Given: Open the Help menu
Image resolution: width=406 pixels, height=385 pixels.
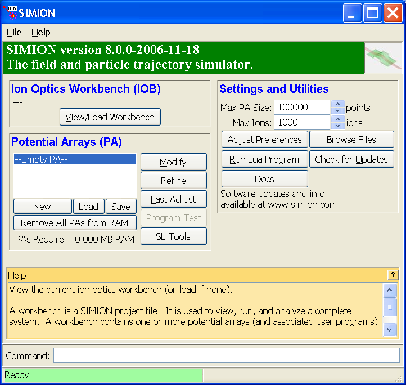Looking at the screenshot, I should pyautogui.click(x=40, y=33).
